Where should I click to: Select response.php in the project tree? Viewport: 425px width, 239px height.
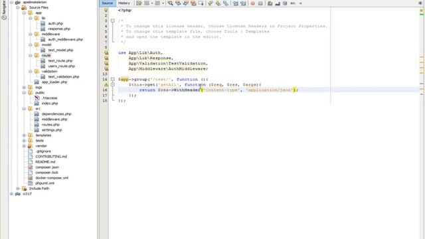[59, 29]
